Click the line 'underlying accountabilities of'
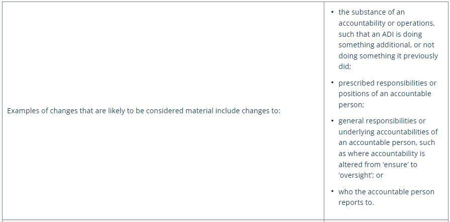The width and height of the screenshot is (450, 222). tap(388, 132)
